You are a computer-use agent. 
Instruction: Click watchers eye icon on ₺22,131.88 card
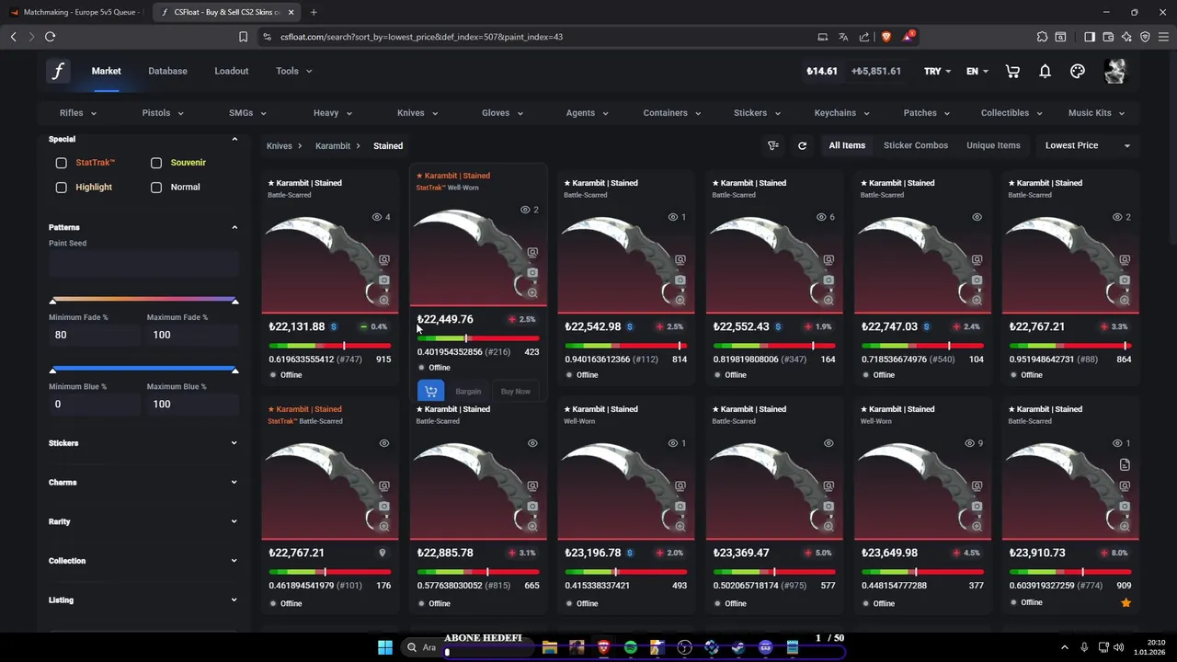point(377,217)
